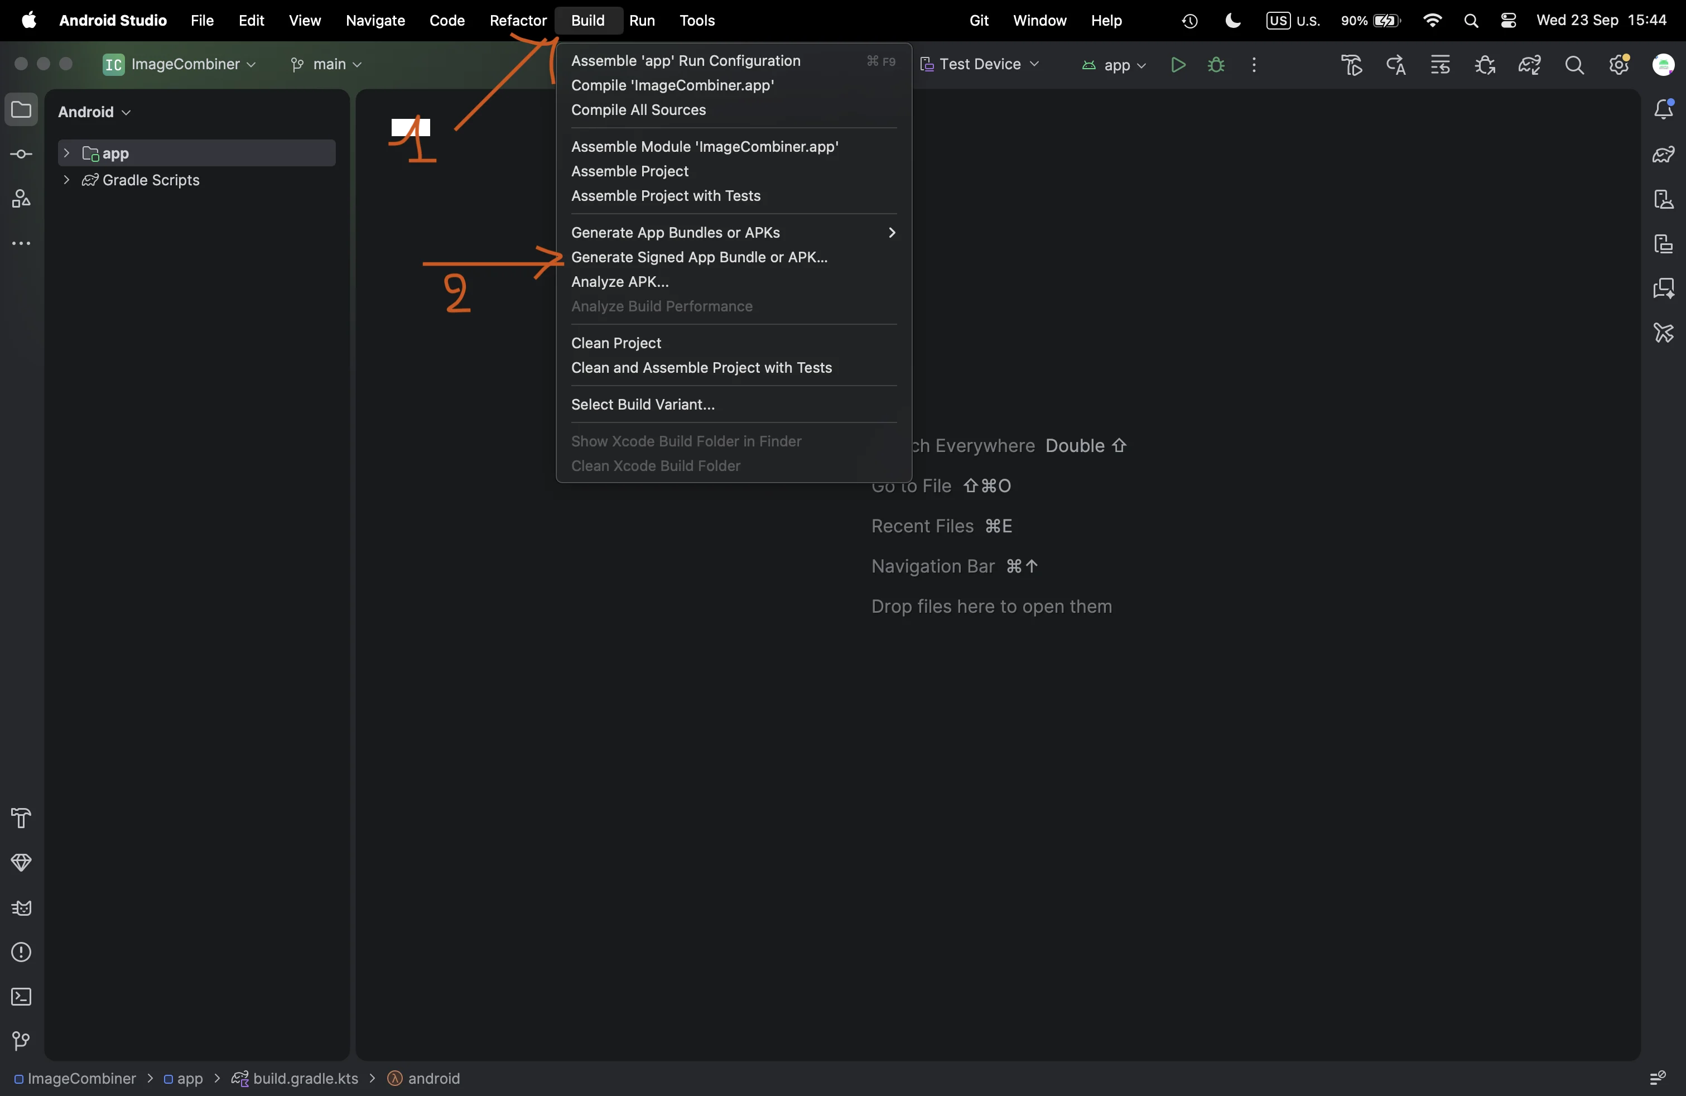Open the ImageCombiner project dropdown
The width and height of the screenshot is (1686, 1096).
180,65
